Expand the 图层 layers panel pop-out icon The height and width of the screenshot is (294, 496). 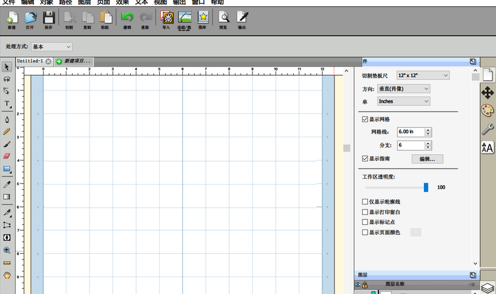click(x=473, y=275)
